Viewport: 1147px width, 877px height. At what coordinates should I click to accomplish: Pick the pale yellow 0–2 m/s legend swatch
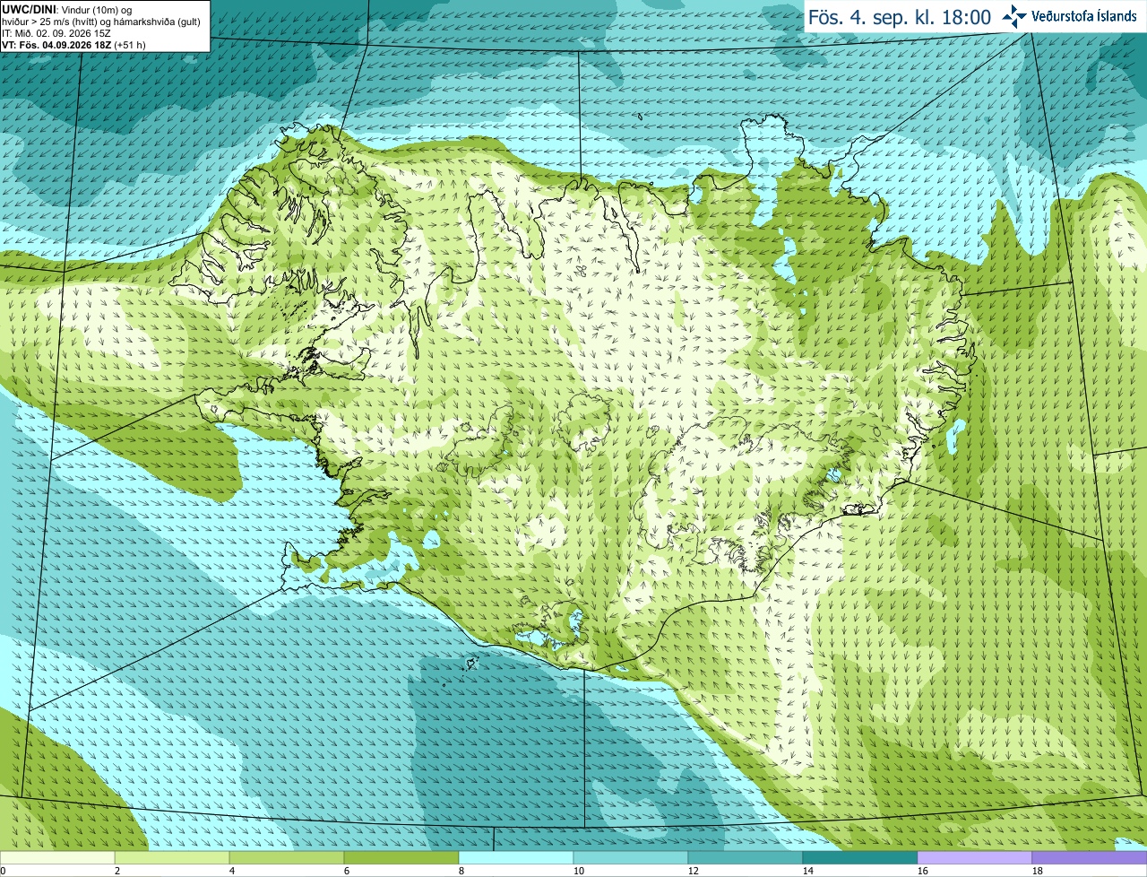pyautogui.click(x=57, y=858)
